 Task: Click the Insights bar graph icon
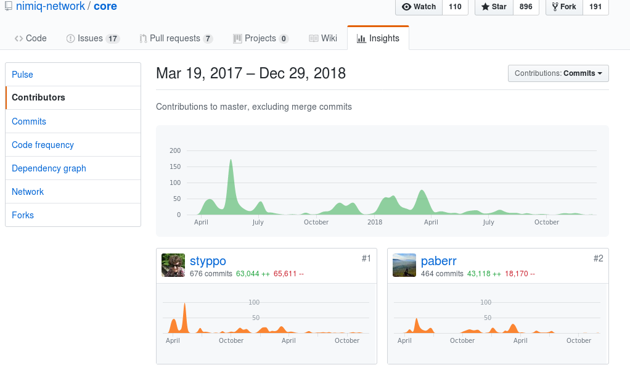(x=361, y=39)
